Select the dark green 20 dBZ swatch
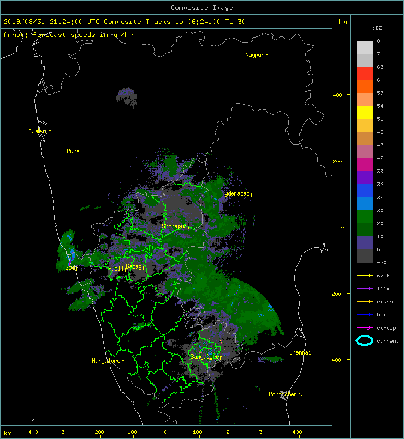Viewport: 404px width, 439px height. point(364,229)
